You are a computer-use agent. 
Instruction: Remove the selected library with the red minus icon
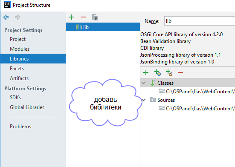click(83, 17)
